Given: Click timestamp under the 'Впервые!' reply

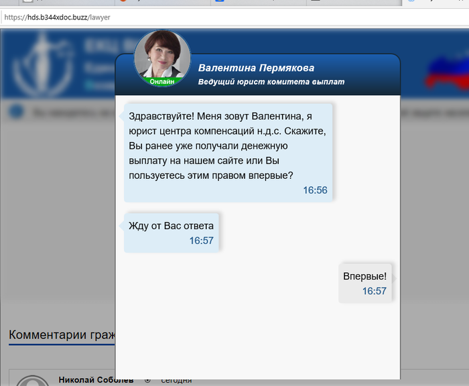Looking at the screenshot, I should point(374,291).
